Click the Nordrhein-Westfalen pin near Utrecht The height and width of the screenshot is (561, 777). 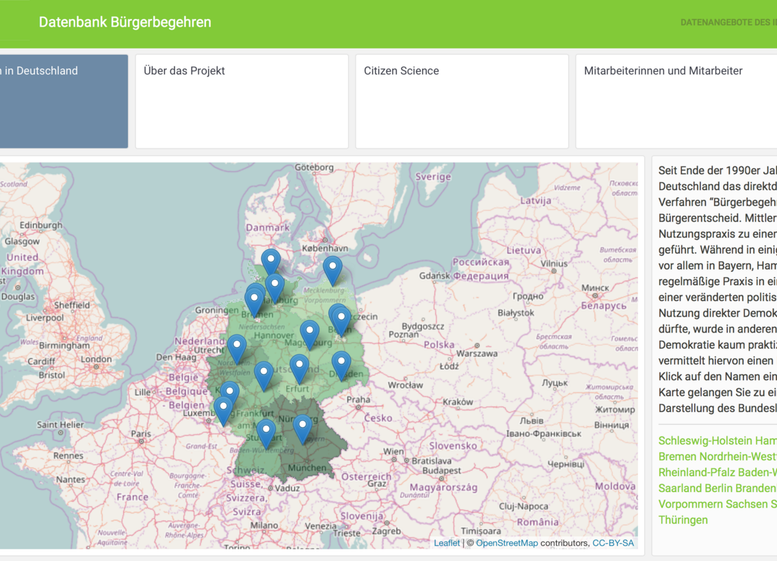tap(237, 348)
